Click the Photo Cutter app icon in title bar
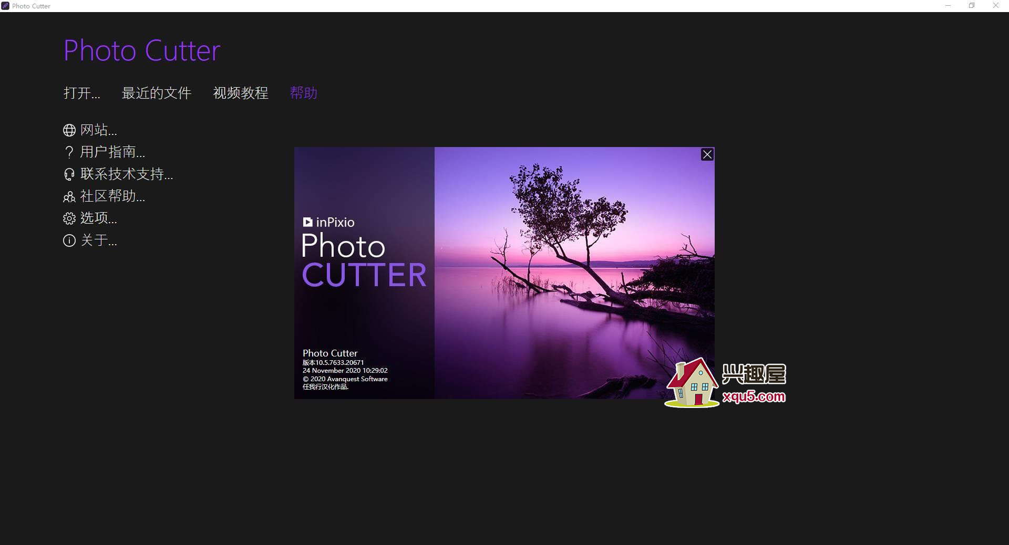 tap(5, 6)
